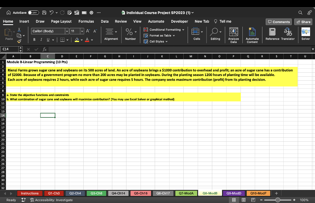Open the font size dropdown
The width and height of the screenshot is (315, 203).
point(82,31)
